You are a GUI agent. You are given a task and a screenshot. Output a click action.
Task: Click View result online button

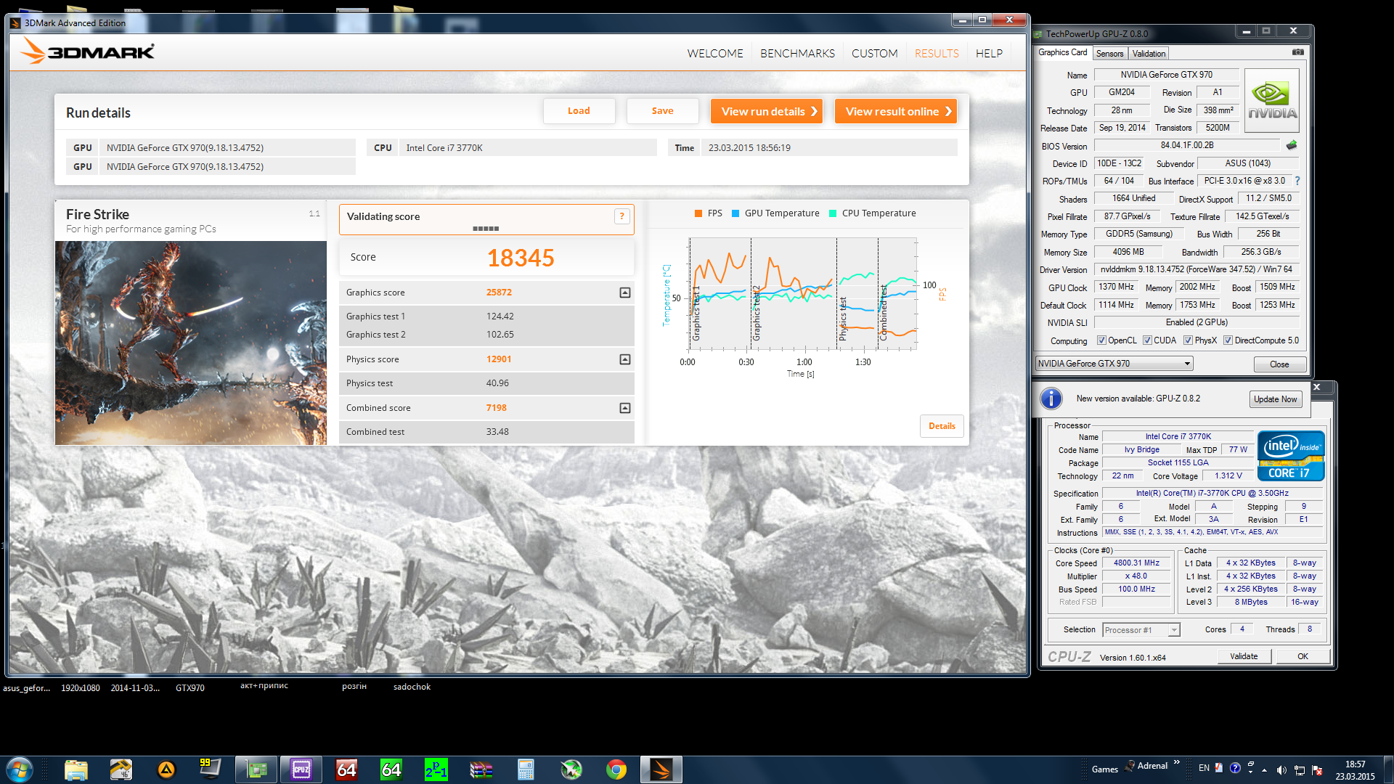tap(895, 111)
